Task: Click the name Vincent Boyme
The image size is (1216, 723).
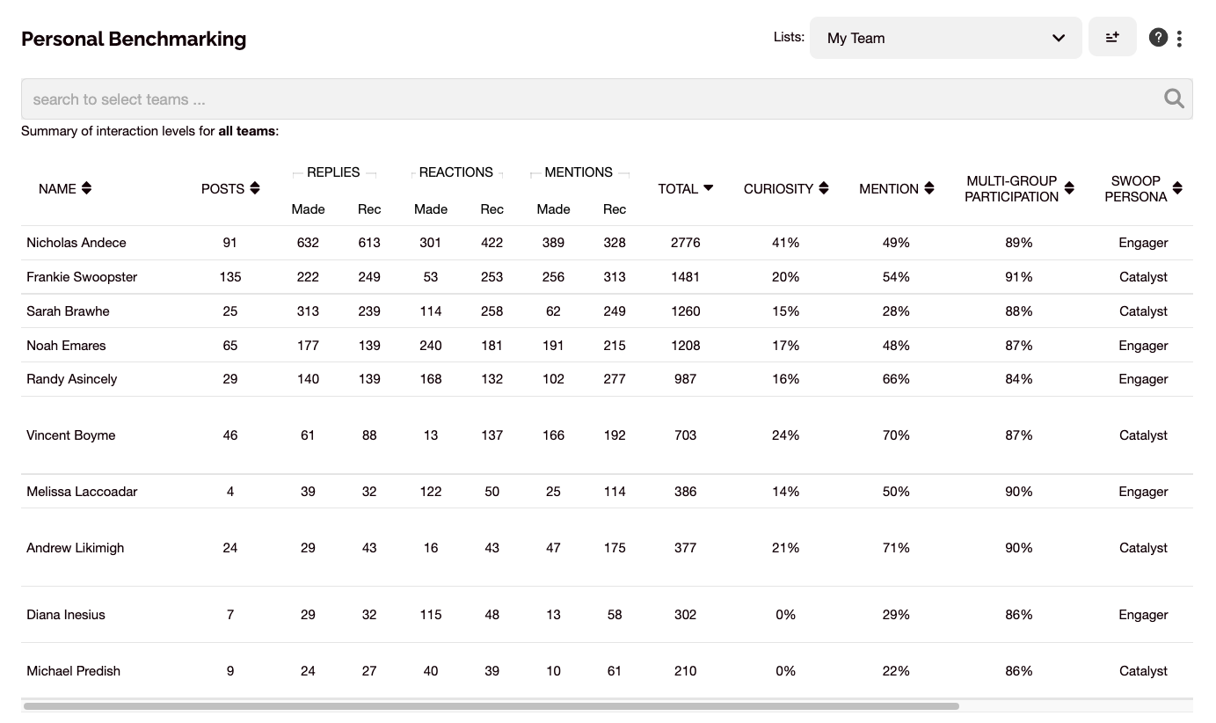Action: (x=71, y=435)
